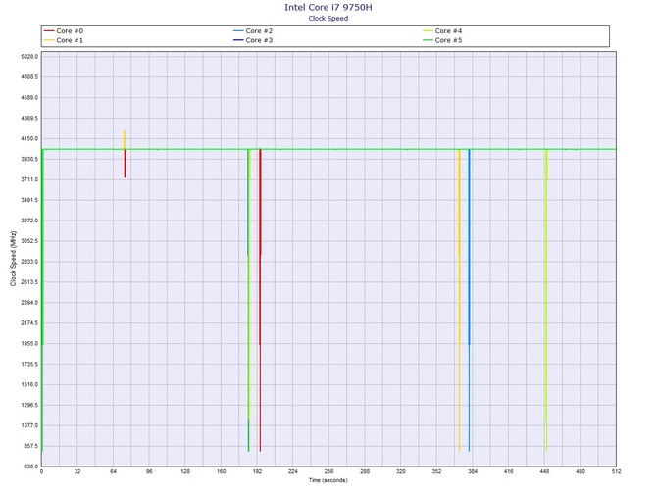Click the 512 x-axis tick label
This screenshot has width=657, height=492.
tap(616, 471)
